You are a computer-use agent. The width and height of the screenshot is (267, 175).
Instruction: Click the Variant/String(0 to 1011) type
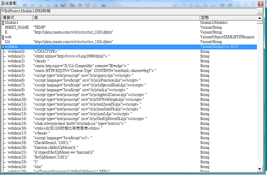click(x=219, y=47)
